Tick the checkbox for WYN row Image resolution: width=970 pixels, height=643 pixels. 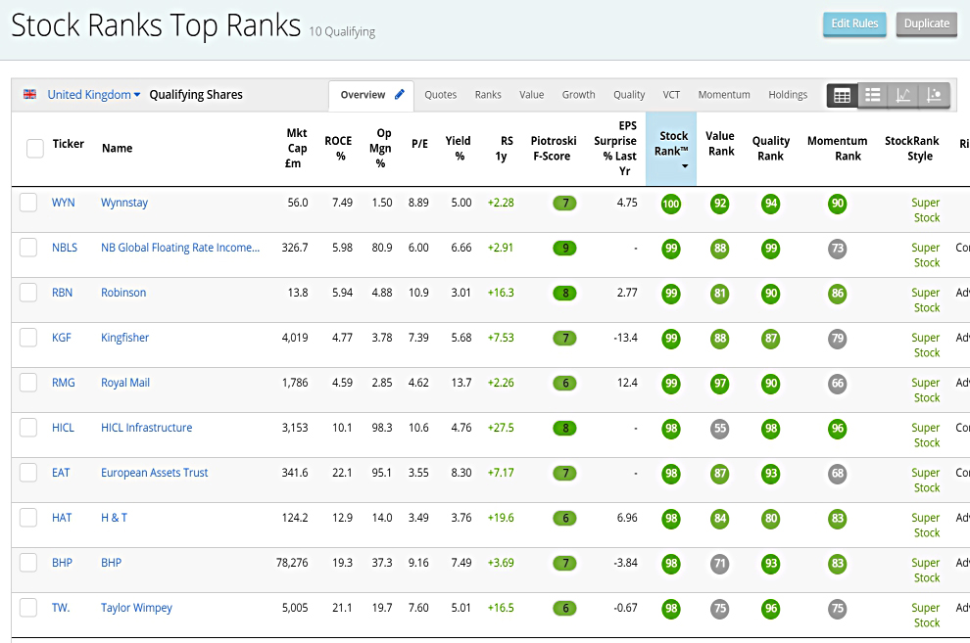tap(28, 203)
